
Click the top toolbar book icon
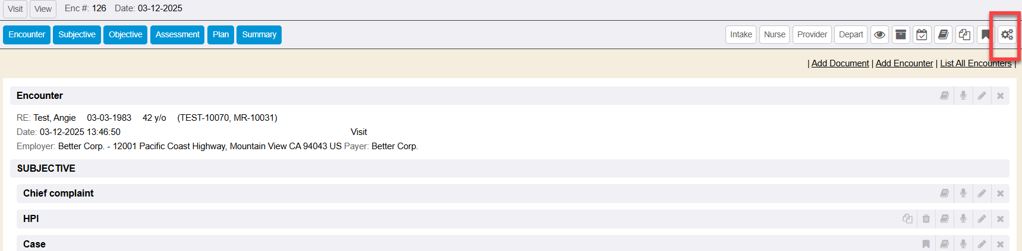point(943,35)
